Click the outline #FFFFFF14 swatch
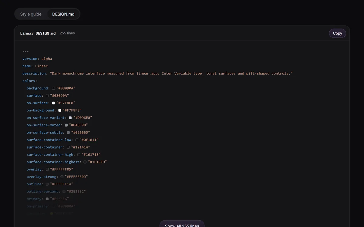The image size is (364, 227). pos(47,184)
